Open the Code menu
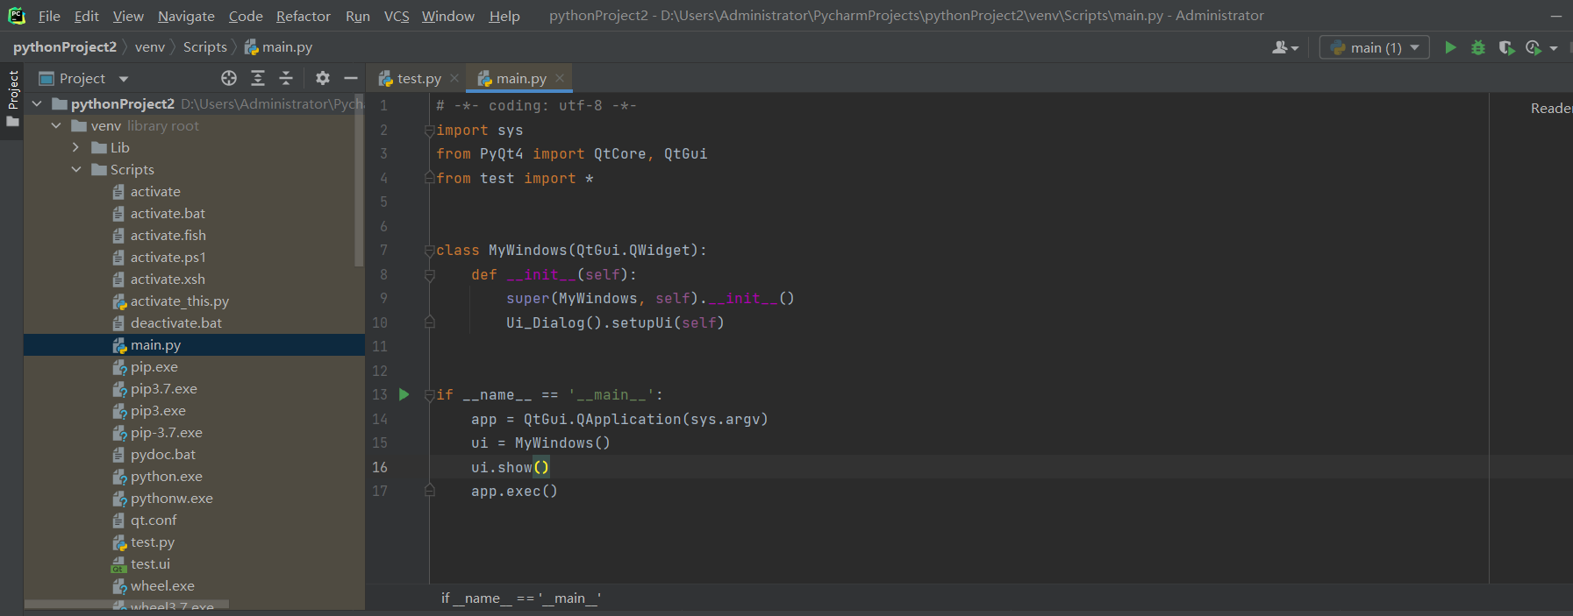The width and height of the screenshot is (1573, 616). click(x=246, y=16)
